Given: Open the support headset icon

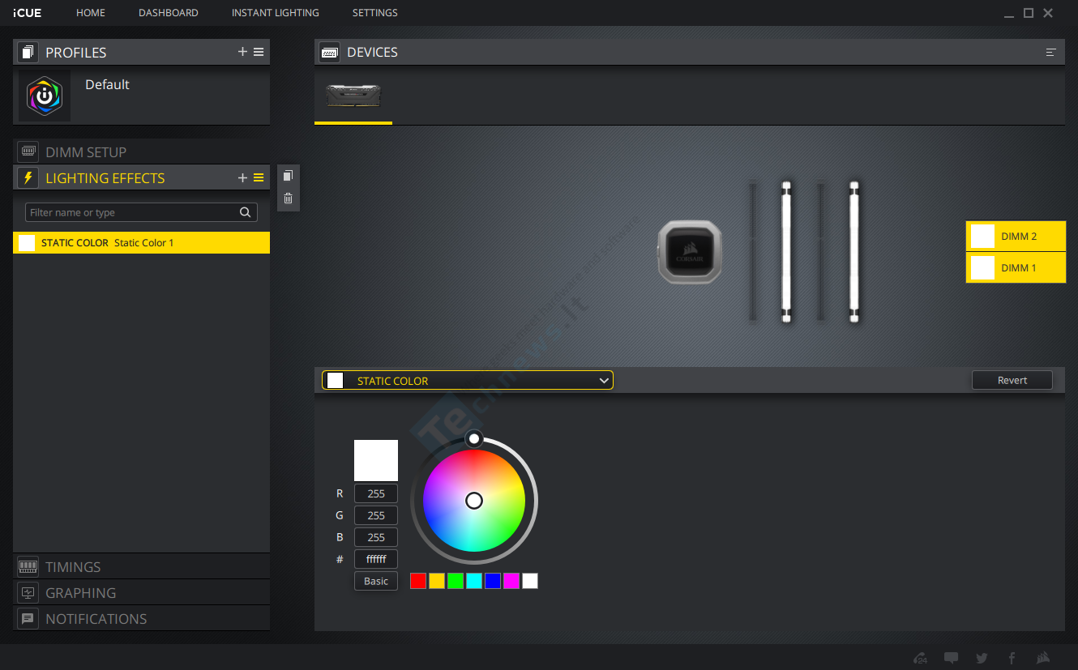Looking at the screenshot, I should tap(920, 658).
